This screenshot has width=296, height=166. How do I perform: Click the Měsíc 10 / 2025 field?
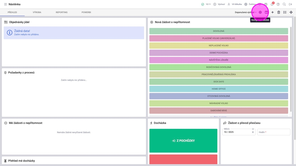239,132
